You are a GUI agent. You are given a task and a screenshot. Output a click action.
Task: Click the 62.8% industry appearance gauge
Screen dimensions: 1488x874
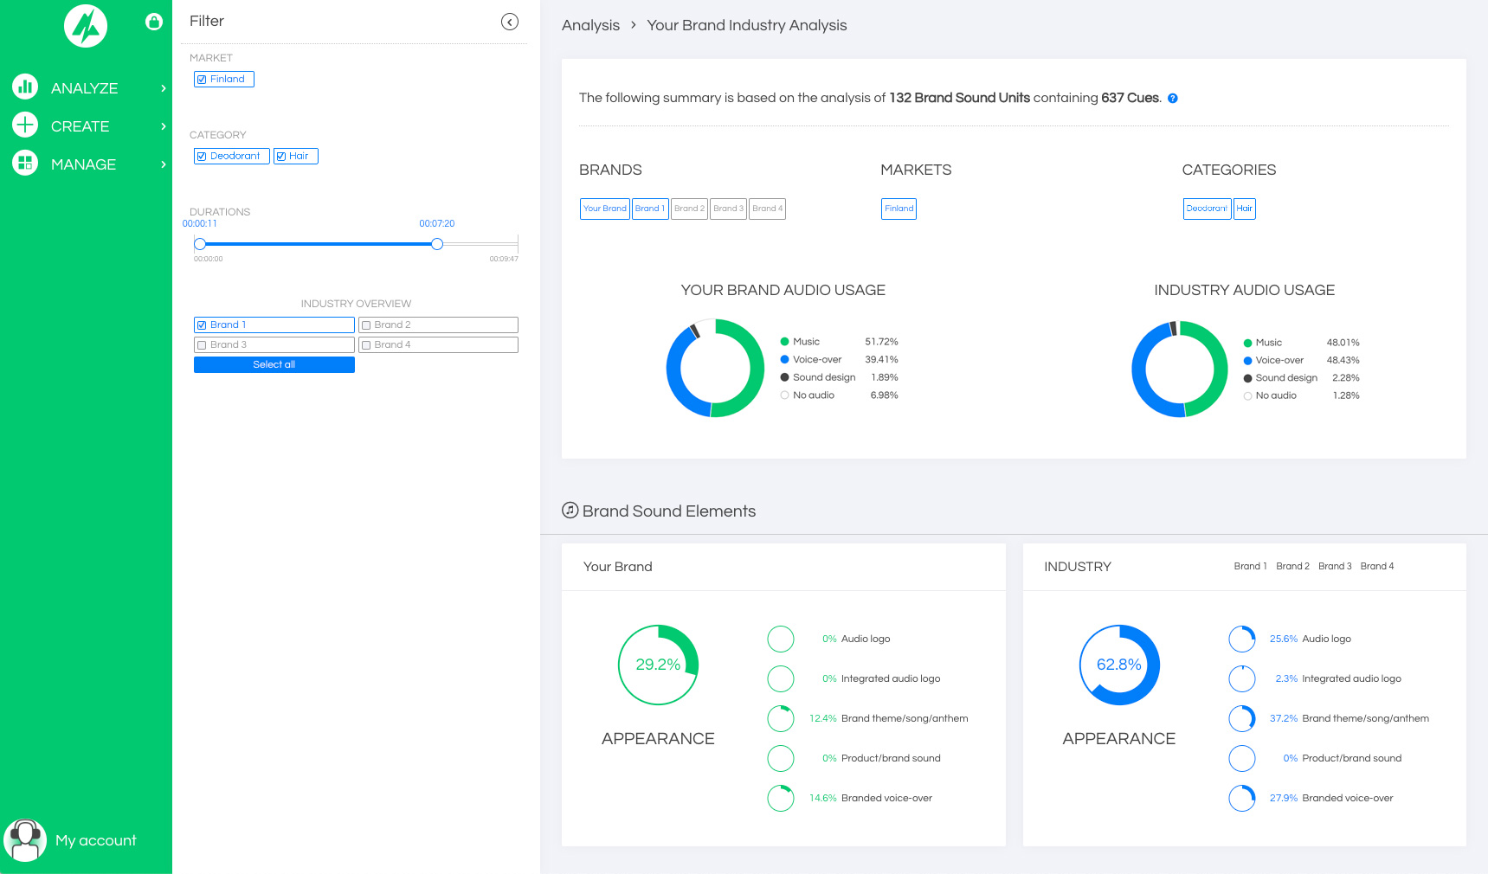[1119, 665]
